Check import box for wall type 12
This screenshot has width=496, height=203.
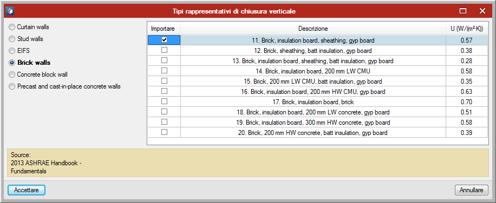(x=164, y=50)
